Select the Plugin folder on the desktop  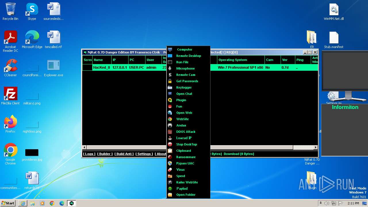(312, 181)
